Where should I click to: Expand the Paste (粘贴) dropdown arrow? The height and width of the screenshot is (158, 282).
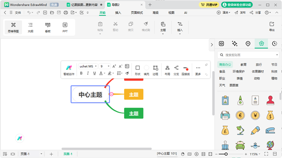[x=100, y=34]
